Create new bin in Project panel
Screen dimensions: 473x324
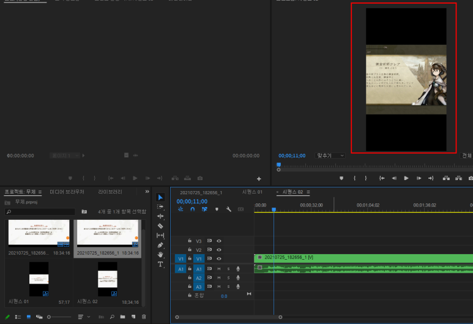(122, 317)
